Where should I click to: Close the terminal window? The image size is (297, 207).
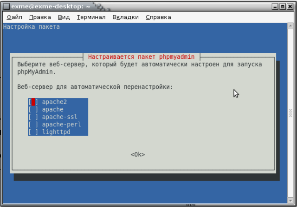tap(290, 6)
